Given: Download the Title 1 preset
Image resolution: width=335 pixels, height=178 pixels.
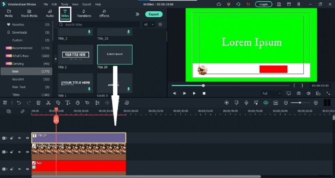Looking at the screenshot, I should (x=89, y=89).
